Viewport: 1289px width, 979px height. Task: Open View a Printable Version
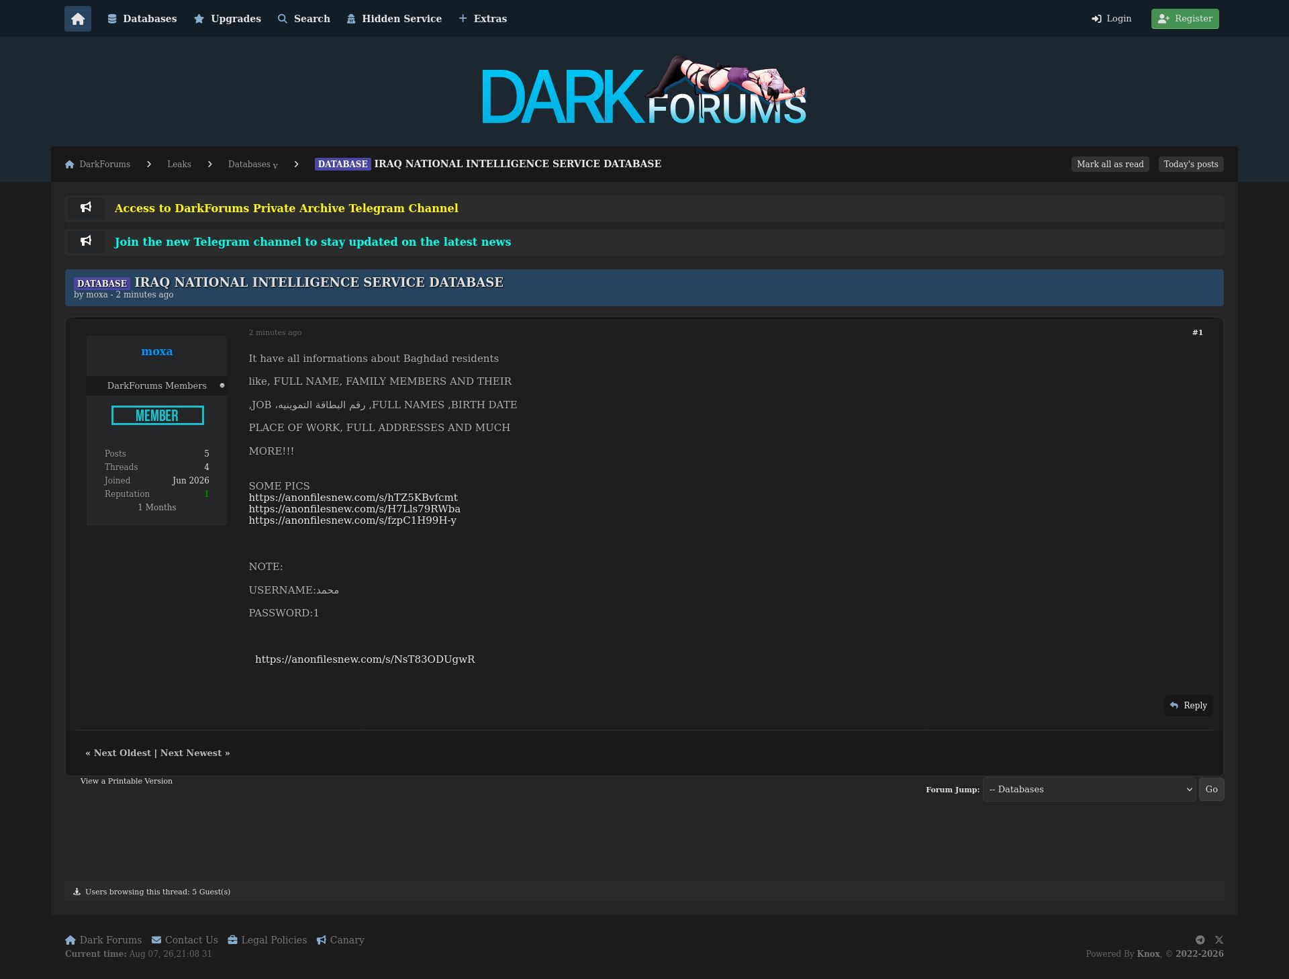point(126,782)
